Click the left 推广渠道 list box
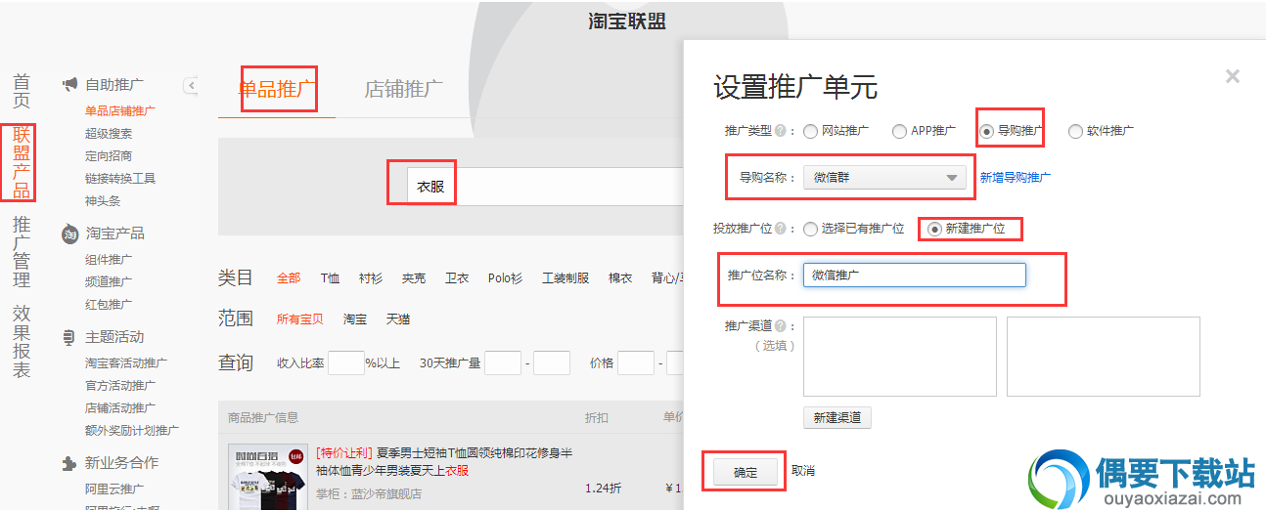The image size is (1266, 510). (x=900, y=357)
